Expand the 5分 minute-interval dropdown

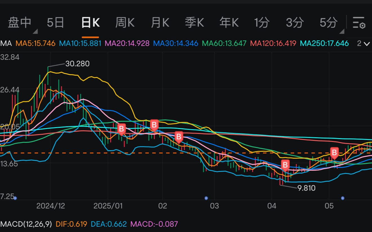(342, 31)
